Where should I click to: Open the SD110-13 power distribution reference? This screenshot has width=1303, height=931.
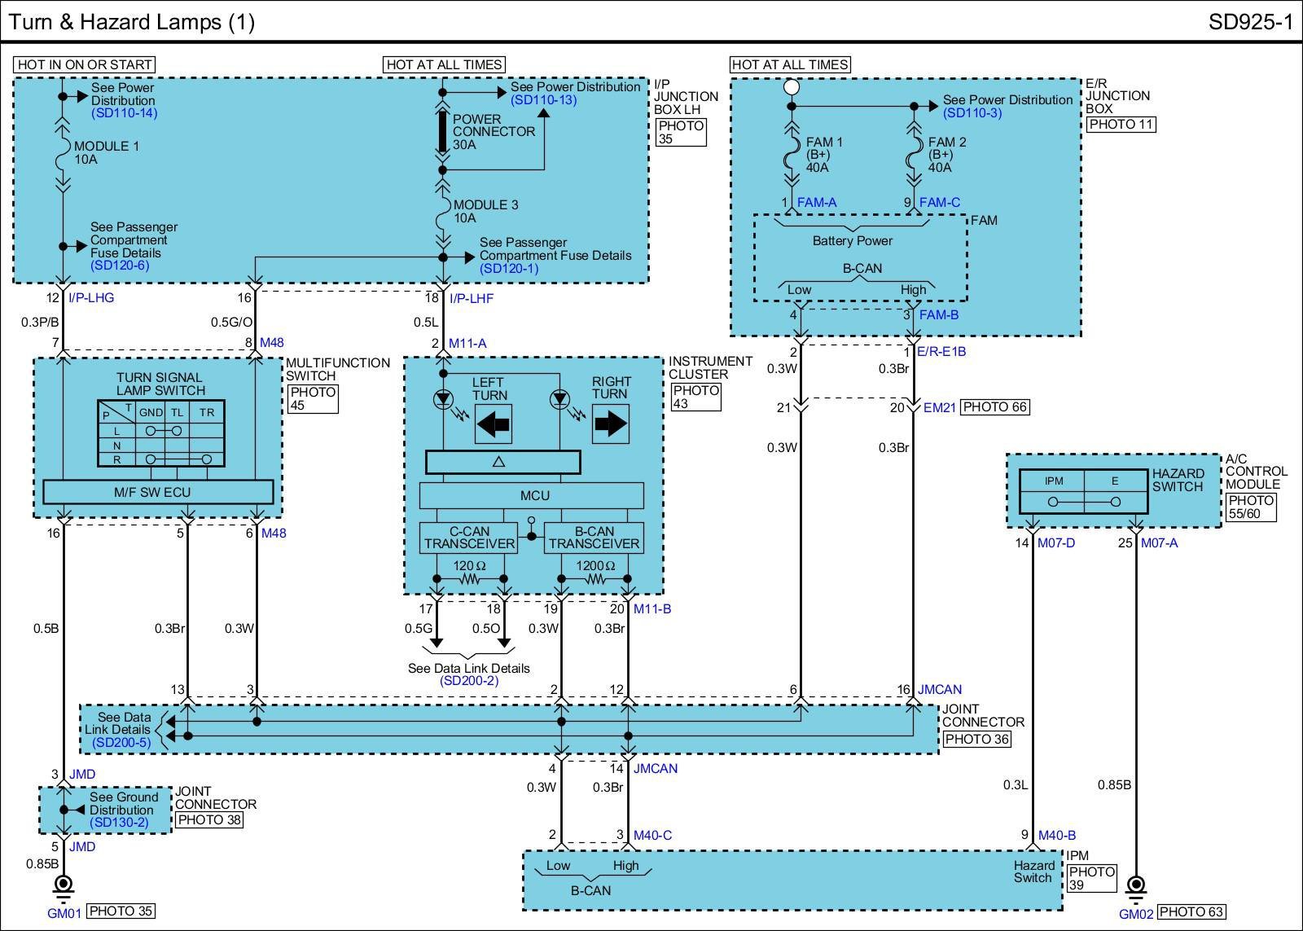pyautogui.click(x=543, y=100)
